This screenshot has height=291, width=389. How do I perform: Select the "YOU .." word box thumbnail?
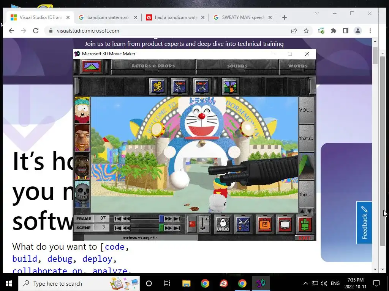[x=307, y=110]
